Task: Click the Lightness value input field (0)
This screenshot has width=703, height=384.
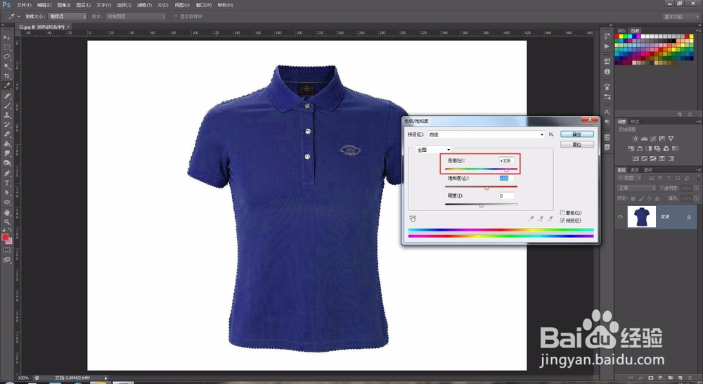Action: click(505, 196)
